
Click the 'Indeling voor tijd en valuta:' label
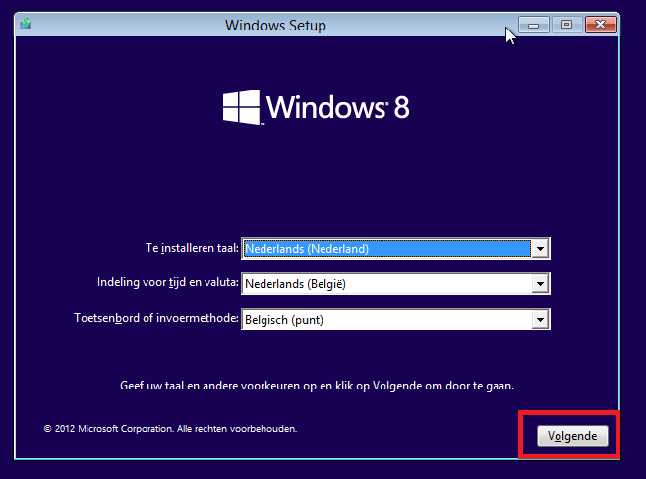click(168, 283)
